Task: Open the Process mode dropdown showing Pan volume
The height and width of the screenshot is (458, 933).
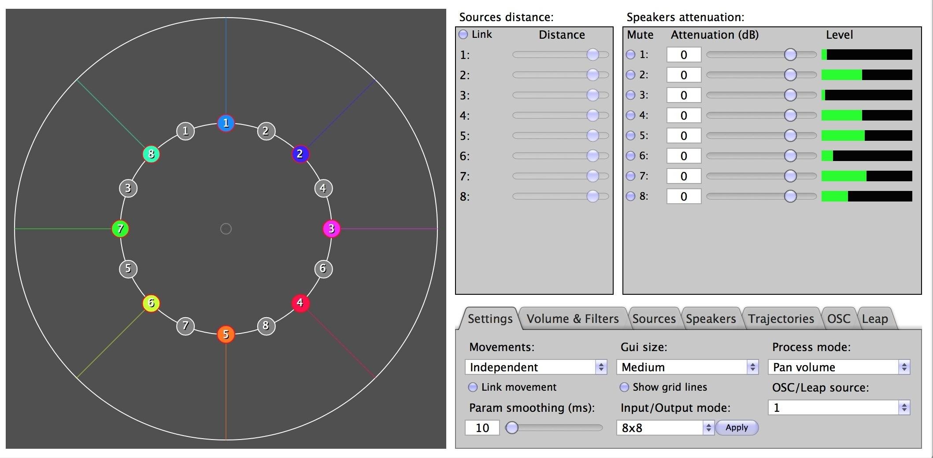Action: 838,367
